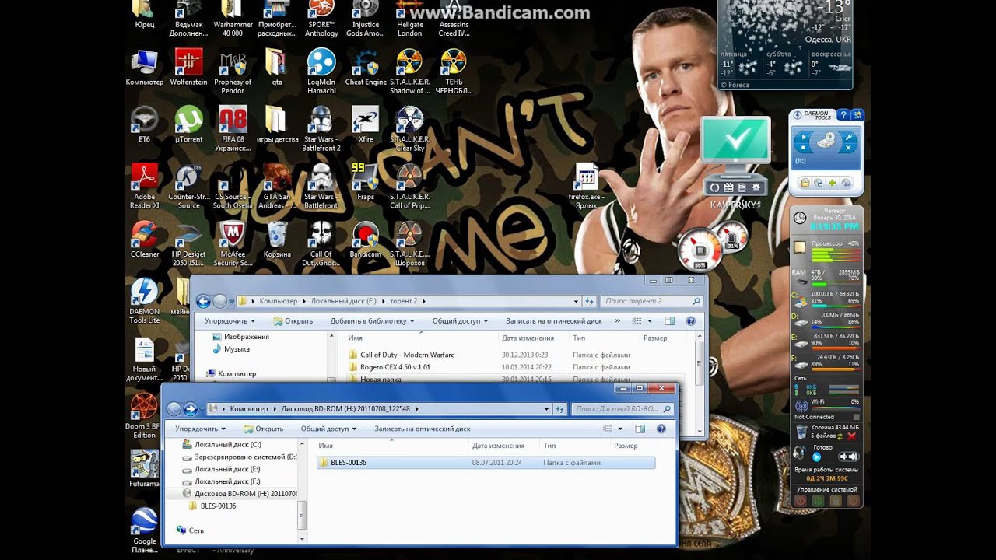Viewport: 996px width, 560px height.
Task: Click the Adobe Reader XI icon
Action: (144, 187)
